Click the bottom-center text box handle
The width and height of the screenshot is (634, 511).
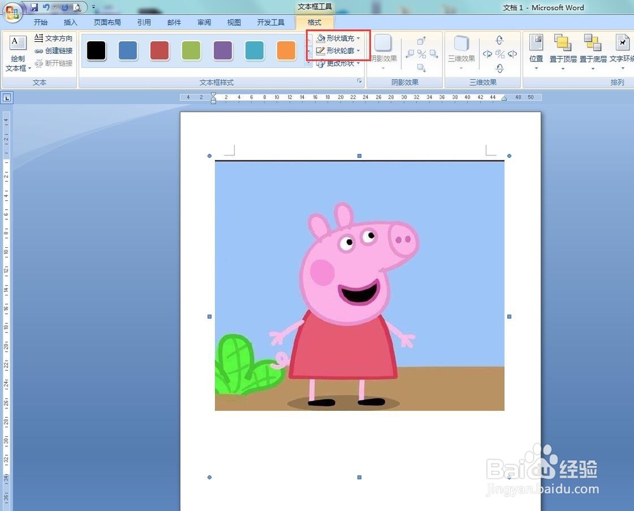click(x=359, y=477)
